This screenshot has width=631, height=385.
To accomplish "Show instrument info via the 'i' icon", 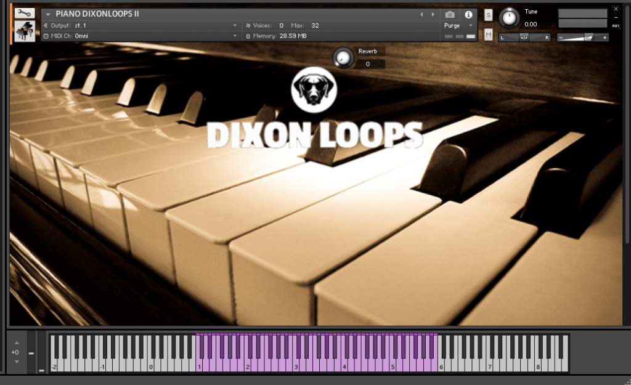I will pyautogui.click(x=468, y=14).
